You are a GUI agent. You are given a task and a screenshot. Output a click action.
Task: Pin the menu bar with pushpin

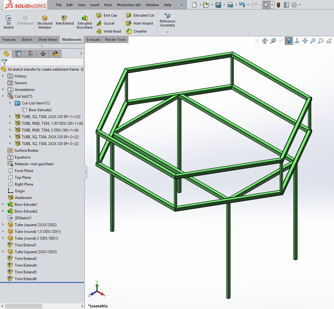click(x=181, y=5)
